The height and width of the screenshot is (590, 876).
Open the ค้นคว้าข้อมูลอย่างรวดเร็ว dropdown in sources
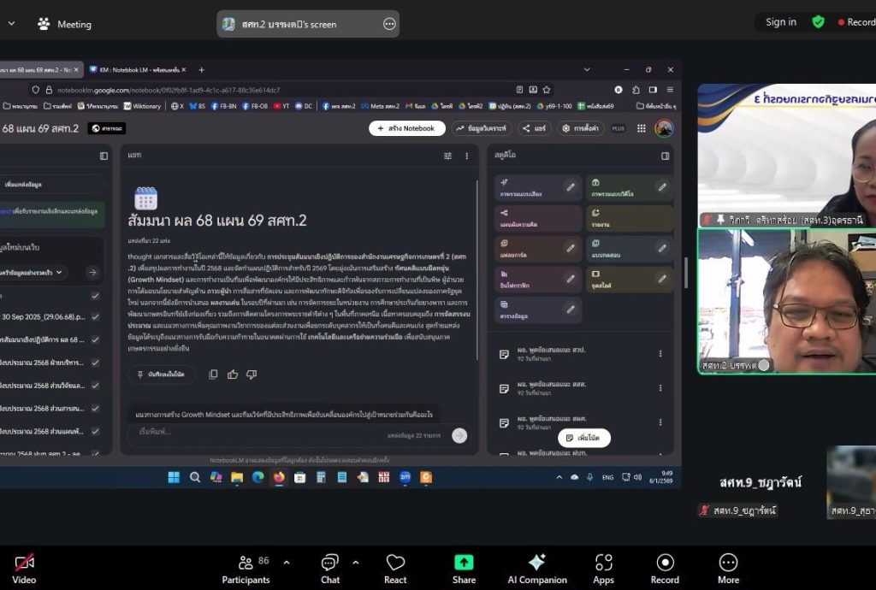[x=32, y=273]
